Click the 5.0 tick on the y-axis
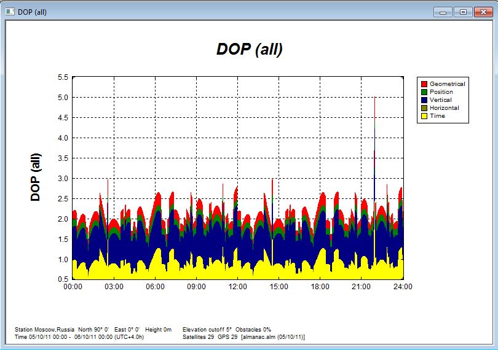The width and height of the screenshot is (498, 350). (x=62, y=97)
